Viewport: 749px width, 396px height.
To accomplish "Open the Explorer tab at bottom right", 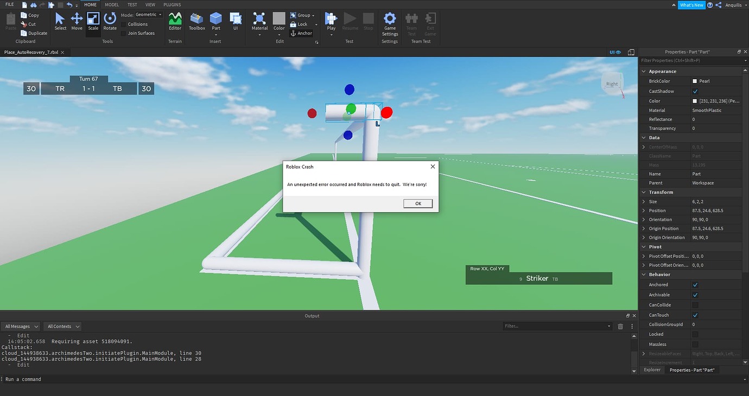I will [x=652, y=369].
